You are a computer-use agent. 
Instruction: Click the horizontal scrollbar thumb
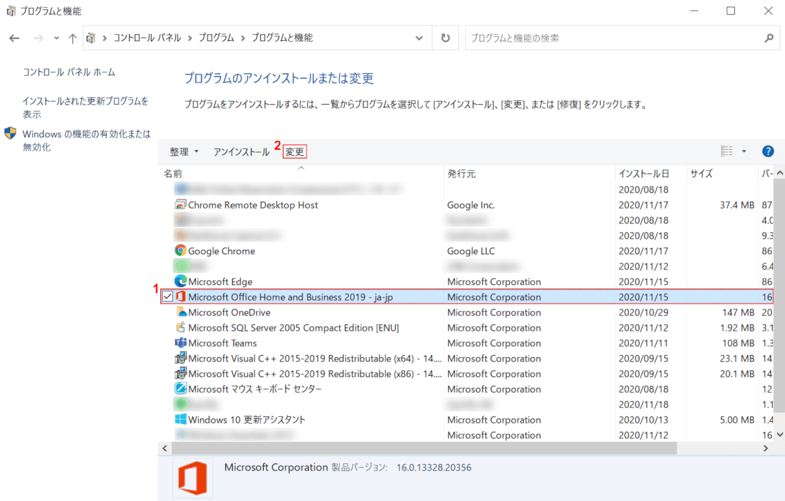pyautogui.click(x=425, y=448)
